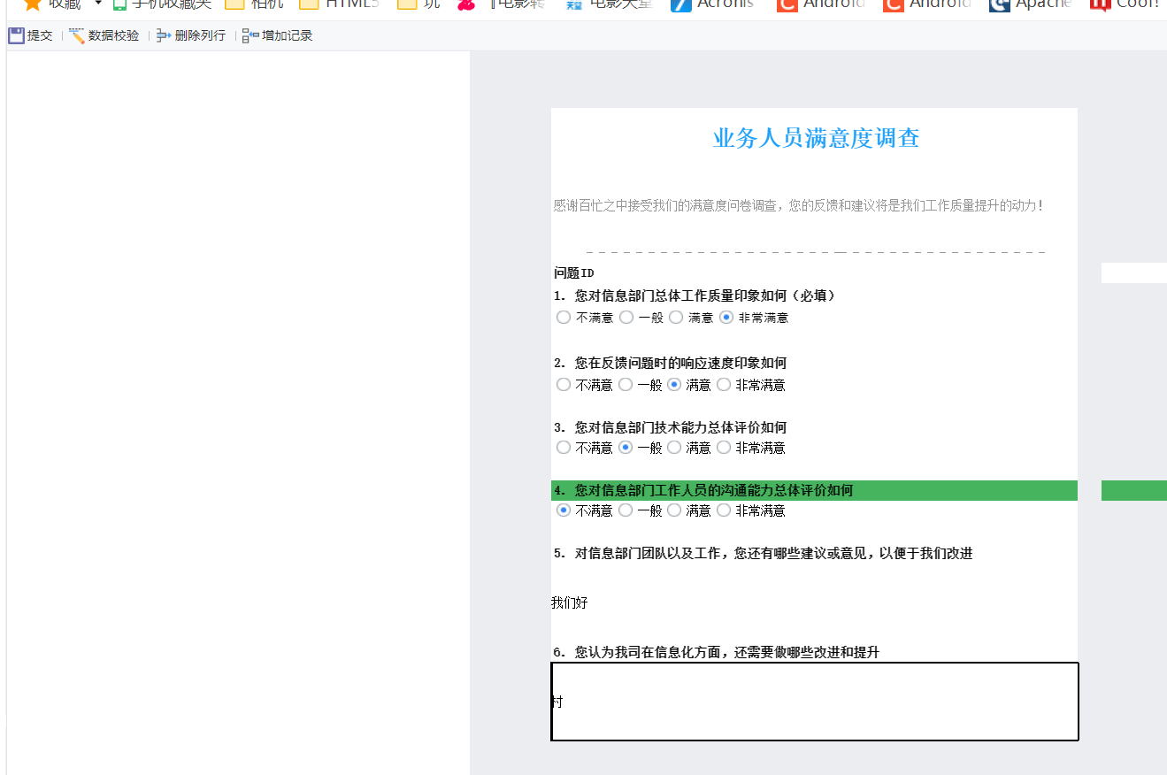Select 非常满意 for question 2 response speed
The image size is (1167, 775).
[724, 385]
